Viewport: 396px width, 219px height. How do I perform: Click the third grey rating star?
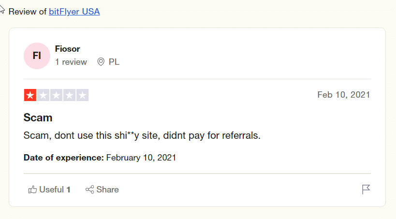(x=56, y=95)
